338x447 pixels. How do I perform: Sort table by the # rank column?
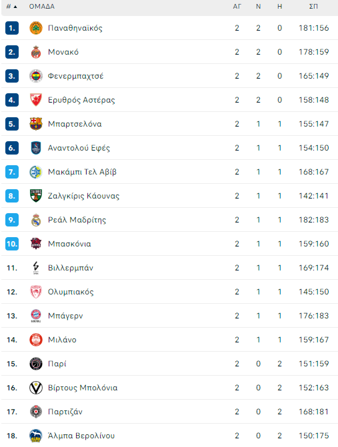click(12, 6)
